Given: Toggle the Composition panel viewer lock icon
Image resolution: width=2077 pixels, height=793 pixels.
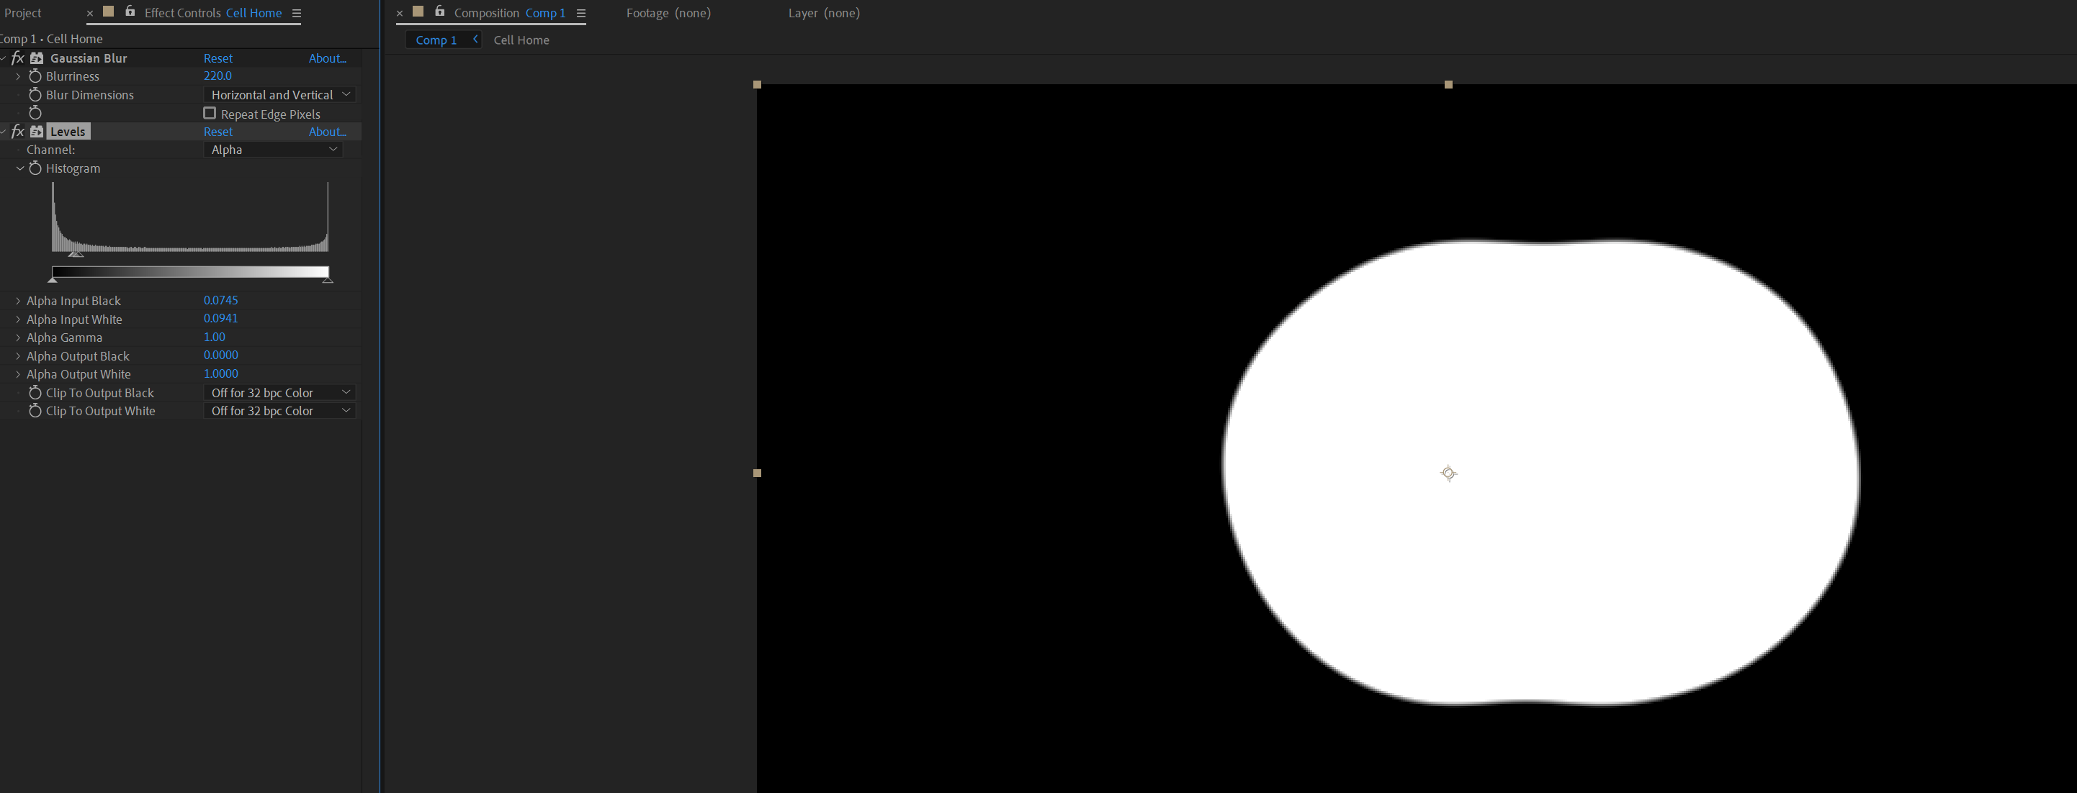Looking at the screenshot, I should [x=439, y=12].
